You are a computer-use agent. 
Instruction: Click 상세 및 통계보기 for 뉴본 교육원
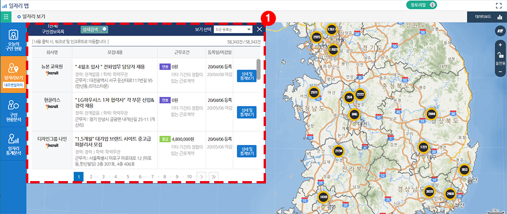(247, 77)
